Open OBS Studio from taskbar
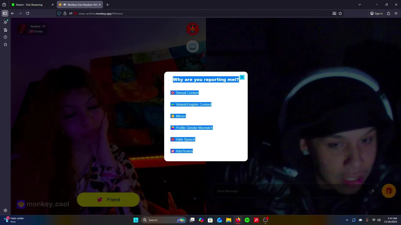 pos(265,220)
